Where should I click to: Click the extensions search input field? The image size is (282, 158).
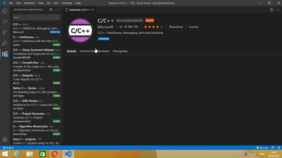tap(37, 18)
